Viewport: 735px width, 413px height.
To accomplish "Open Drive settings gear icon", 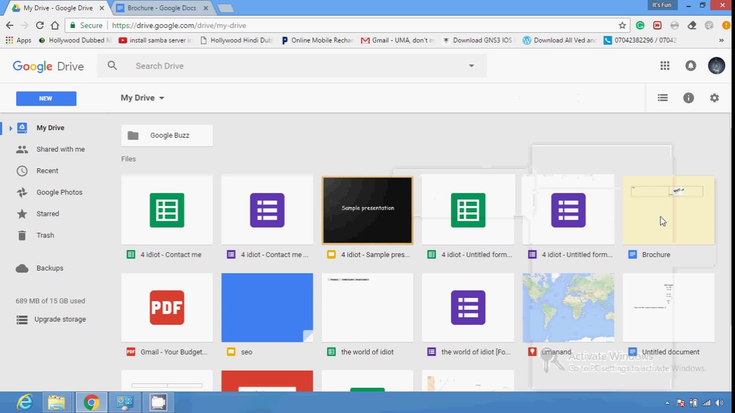I will pyautogui.click(x=714, y=98).
